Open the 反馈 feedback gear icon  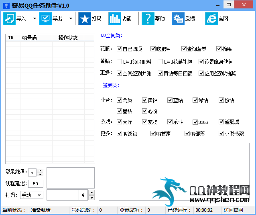(178, 18)
